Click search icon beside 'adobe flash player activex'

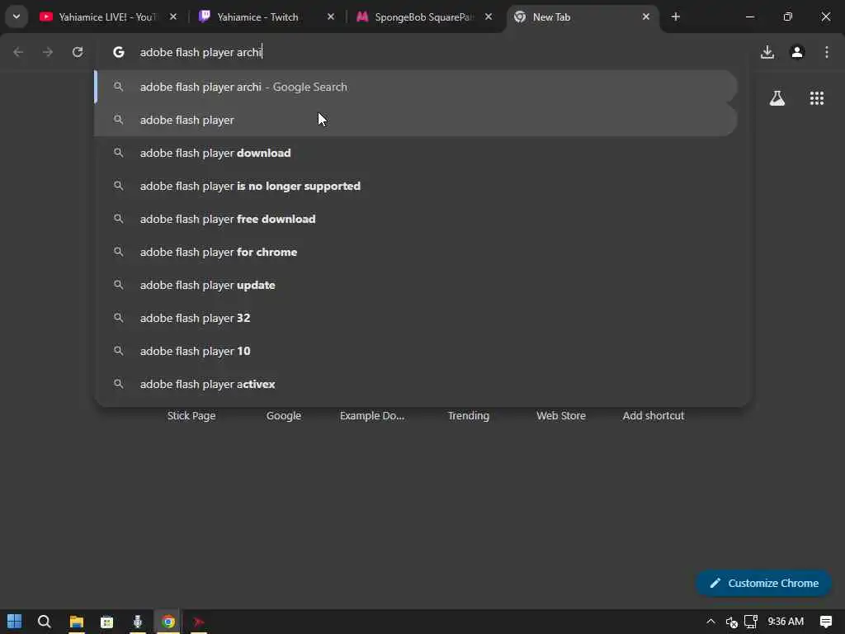[119, 383]
